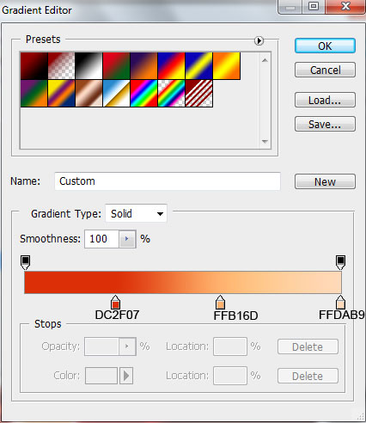Click the New gradient button
This screenshot has width=366, height=423.
pyautogui.click(x=325, y=181)
